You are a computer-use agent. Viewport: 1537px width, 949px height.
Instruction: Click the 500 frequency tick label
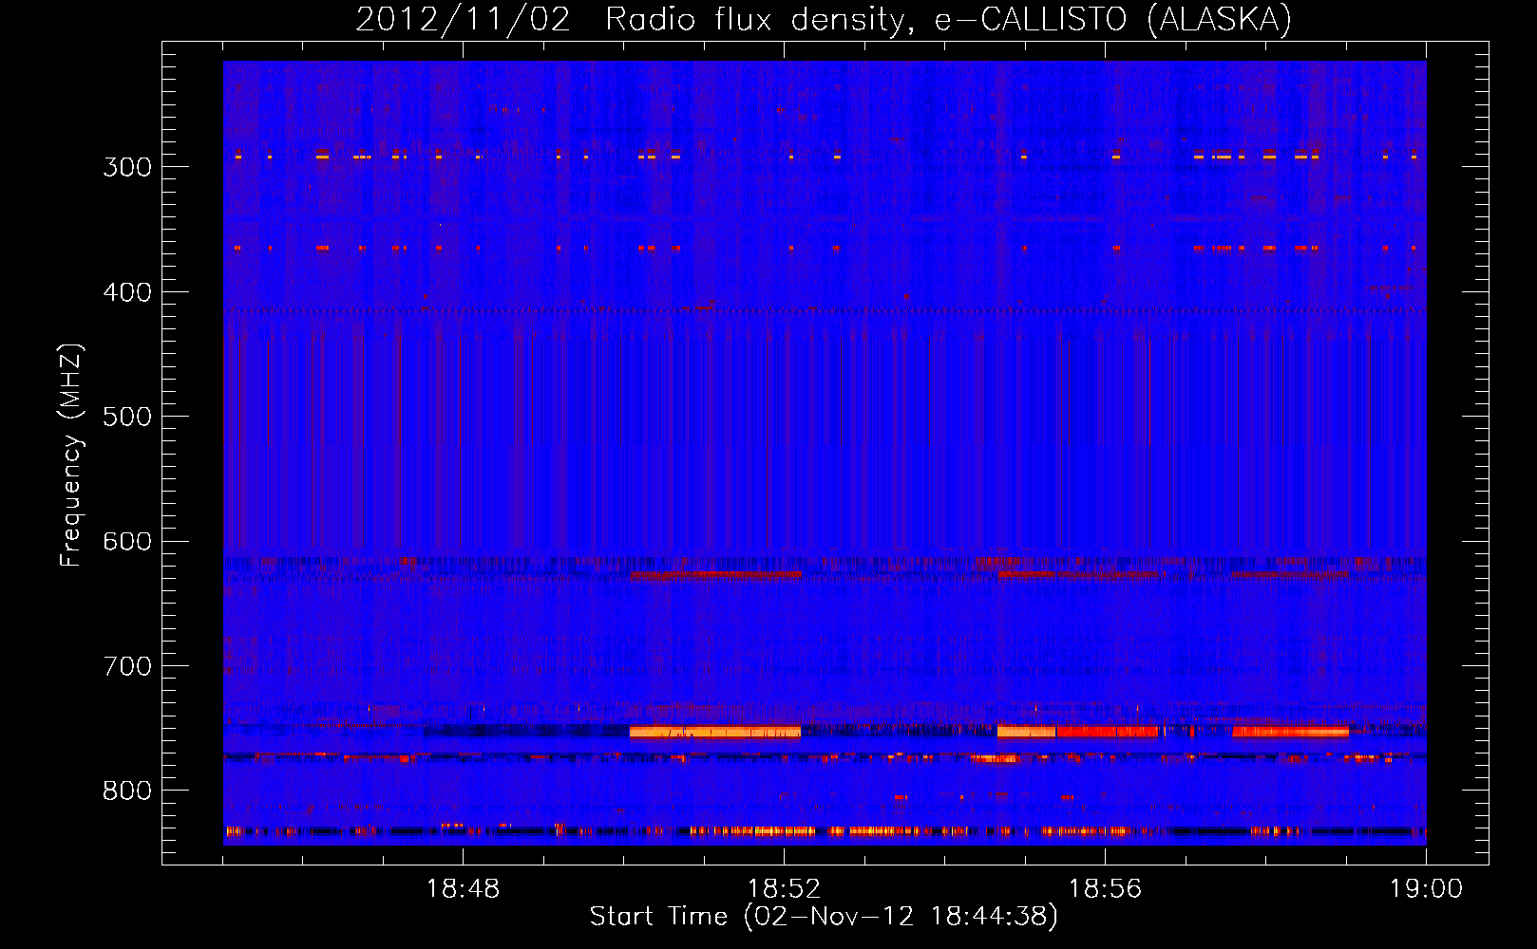coord(127,417)
